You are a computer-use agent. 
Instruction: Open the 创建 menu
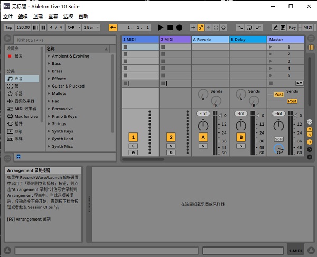[38, 16]
